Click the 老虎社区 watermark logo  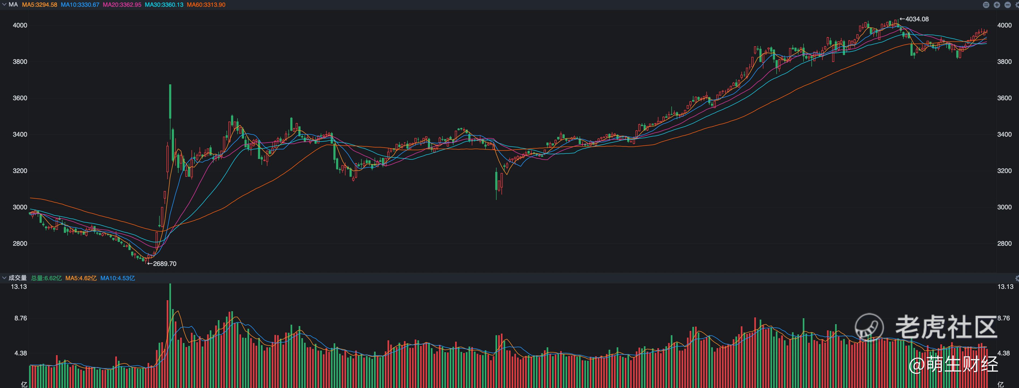[869, 327]
